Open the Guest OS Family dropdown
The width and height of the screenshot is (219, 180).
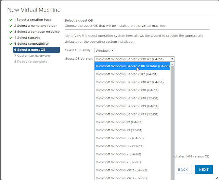click(105, 51)
